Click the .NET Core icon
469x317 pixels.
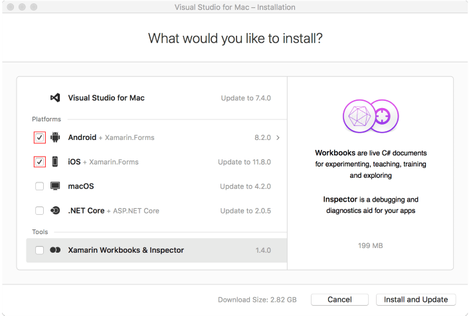pyautogui.click(x=55, y=210)
